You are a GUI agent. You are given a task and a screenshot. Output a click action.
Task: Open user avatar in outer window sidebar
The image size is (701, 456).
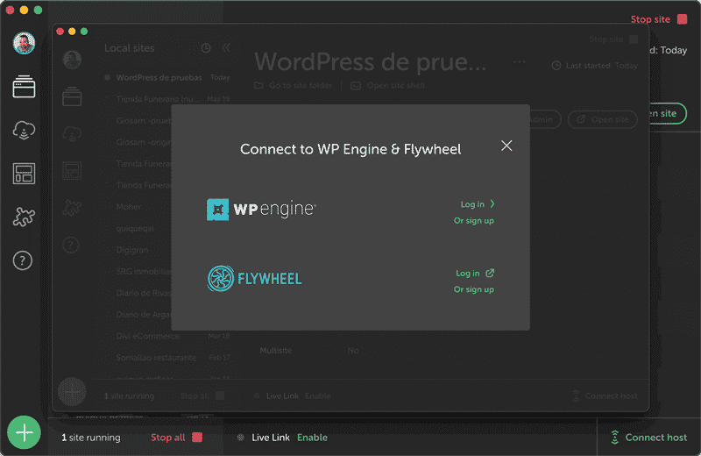coord(24,43)
